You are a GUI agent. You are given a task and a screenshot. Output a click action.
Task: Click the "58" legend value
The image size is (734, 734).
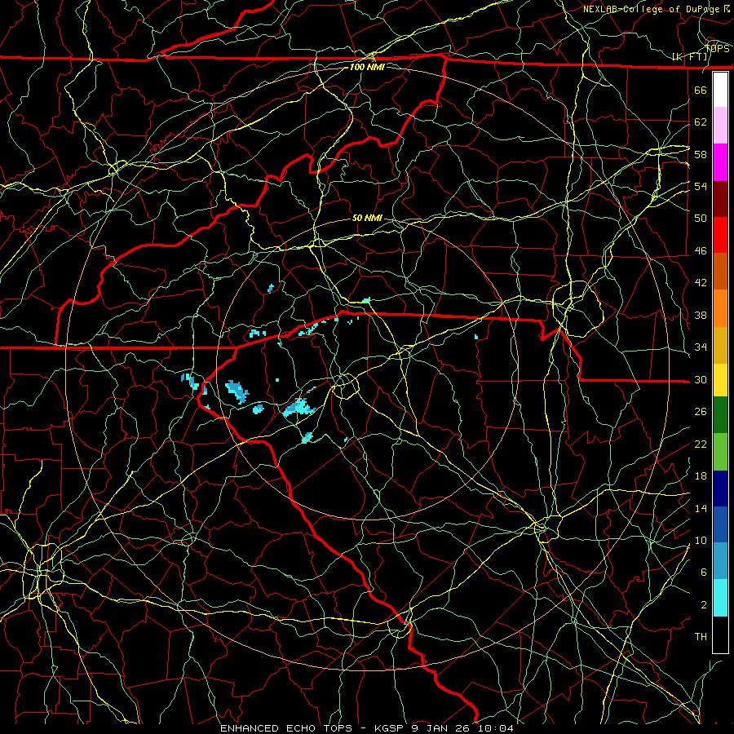tap(701, 154)
